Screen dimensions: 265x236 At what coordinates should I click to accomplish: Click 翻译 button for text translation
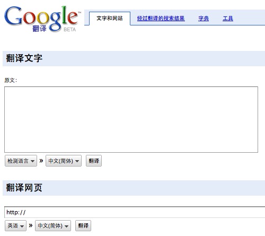coord(94,161)
